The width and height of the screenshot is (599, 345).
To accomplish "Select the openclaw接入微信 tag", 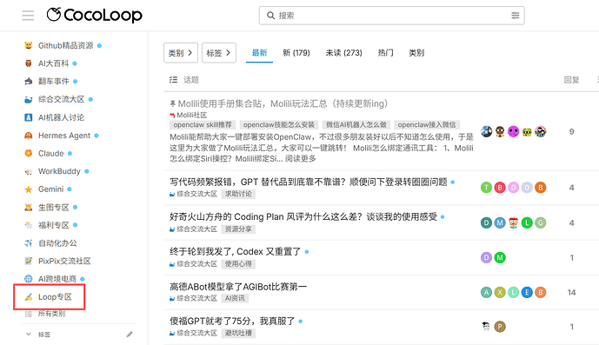I will tap(427, 125).
